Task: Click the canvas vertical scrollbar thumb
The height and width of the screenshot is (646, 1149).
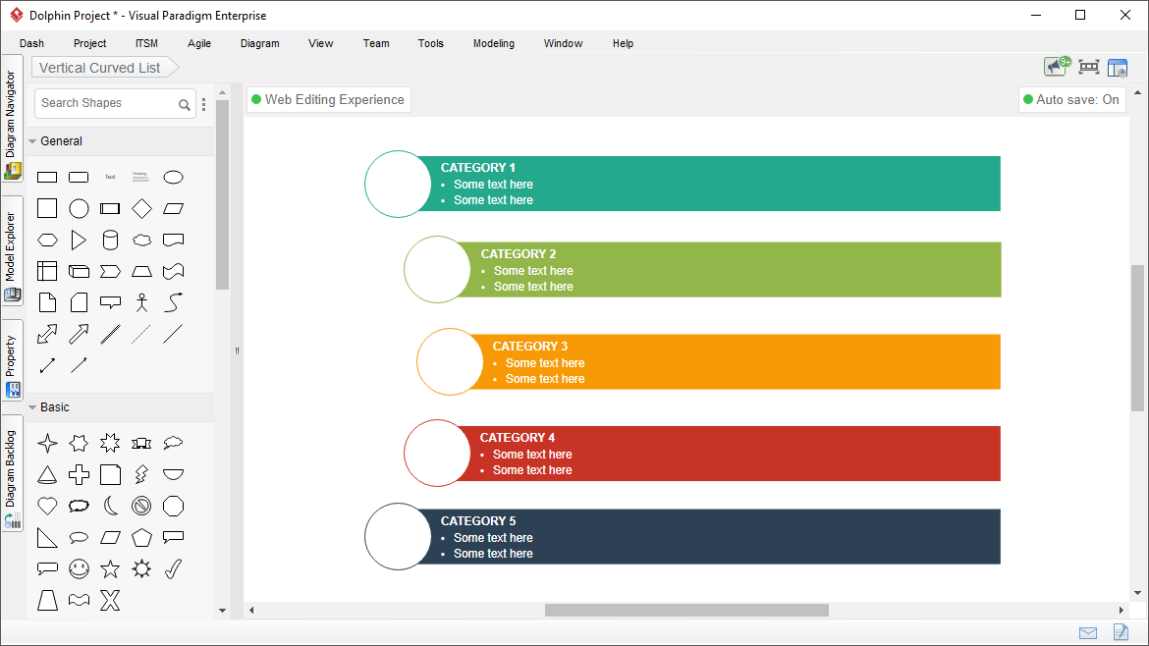Action: [x=1137, y=338]
